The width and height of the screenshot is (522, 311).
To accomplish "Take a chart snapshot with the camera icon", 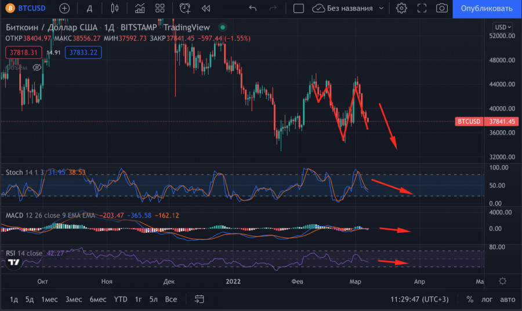I will coord(442,8).
